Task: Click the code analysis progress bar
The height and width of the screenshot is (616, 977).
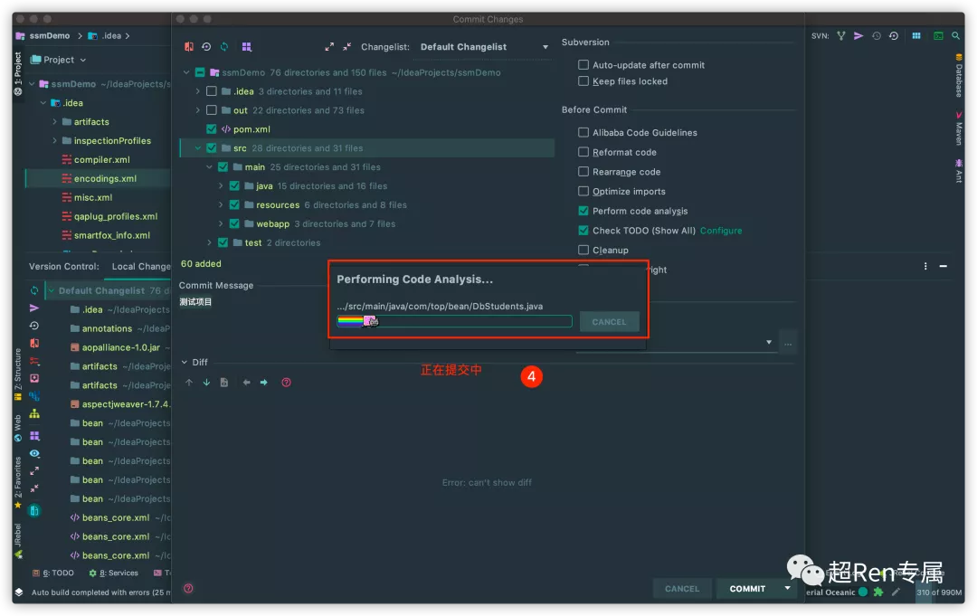Action: coord(454,321)
